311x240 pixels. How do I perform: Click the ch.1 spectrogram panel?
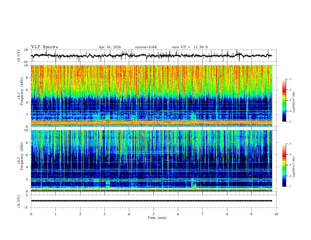coord(152,96)
